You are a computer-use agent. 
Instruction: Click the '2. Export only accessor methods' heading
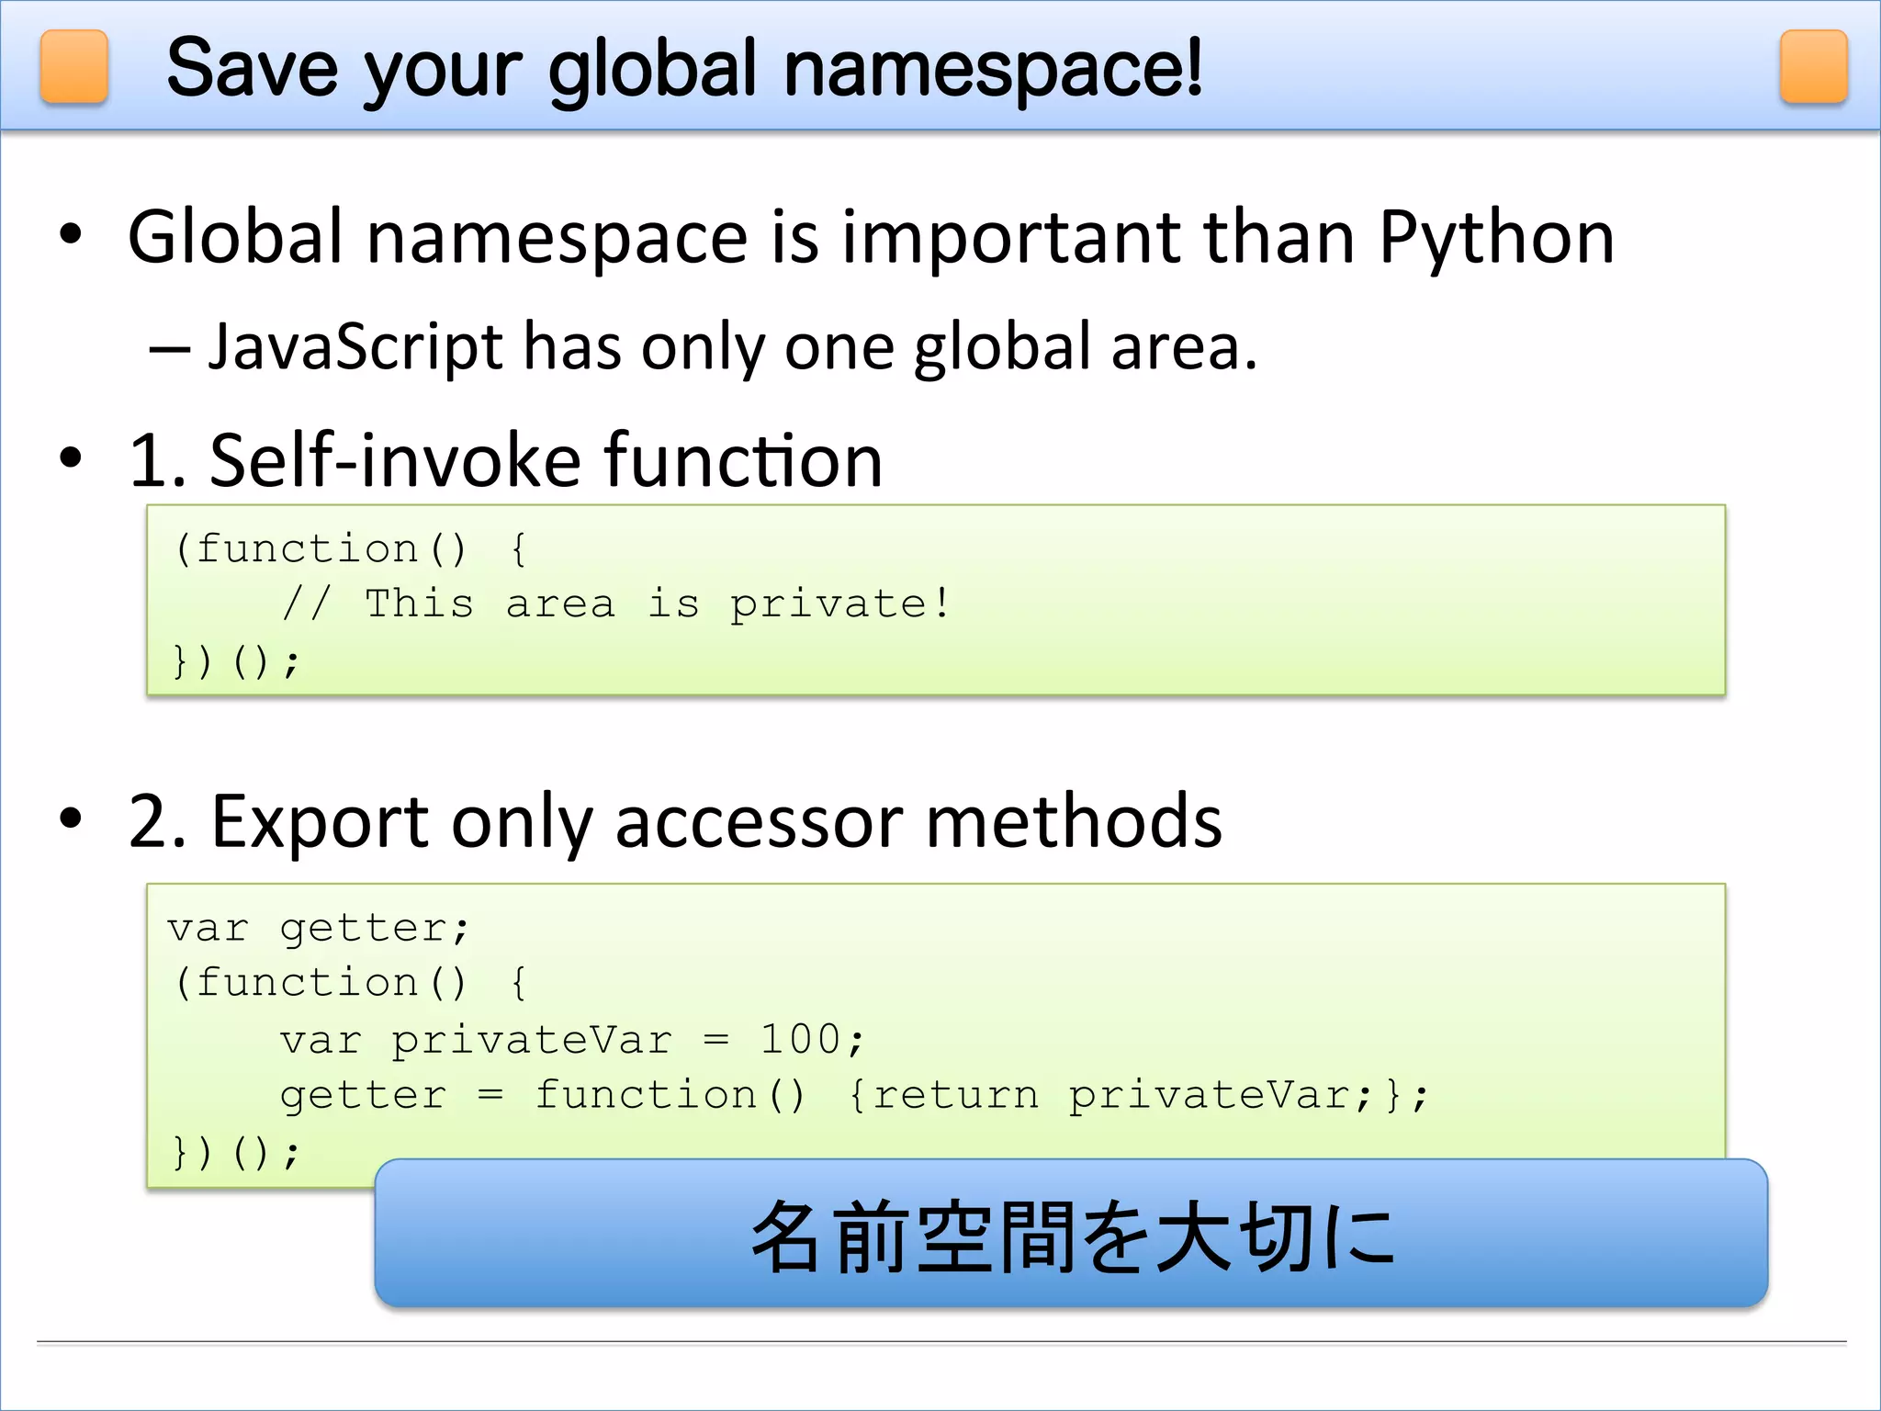[x=676, y=821]
